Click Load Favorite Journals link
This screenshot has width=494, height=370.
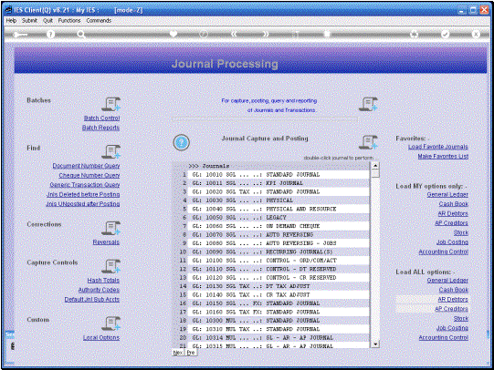(438, 147)
